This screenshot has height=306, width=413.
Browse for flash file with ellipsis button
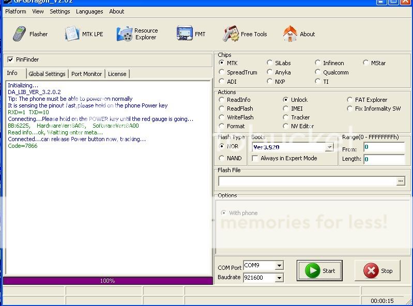point(401,181)
